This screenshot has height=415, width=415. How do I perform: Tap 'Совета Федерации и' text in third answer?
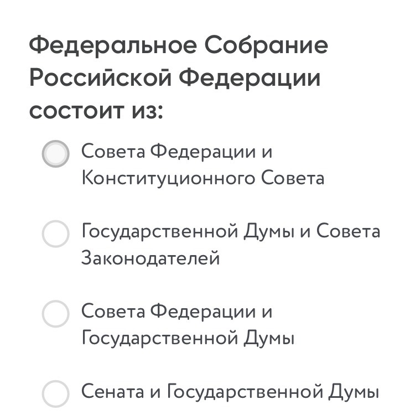(x=177, y=312)
